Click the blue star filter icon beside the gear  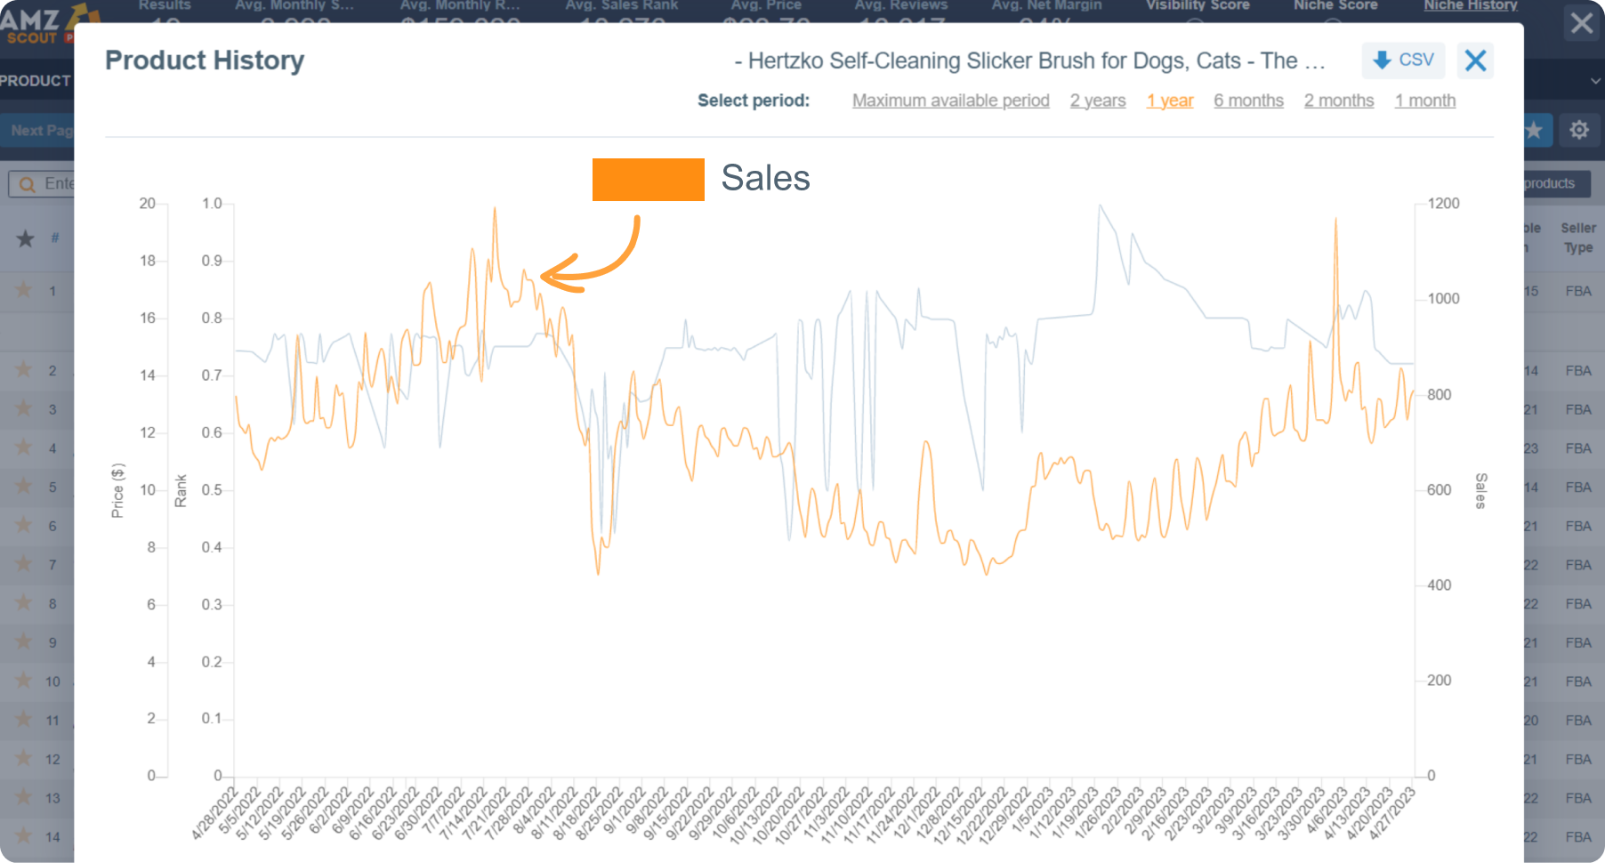[x=1533, y=130]
